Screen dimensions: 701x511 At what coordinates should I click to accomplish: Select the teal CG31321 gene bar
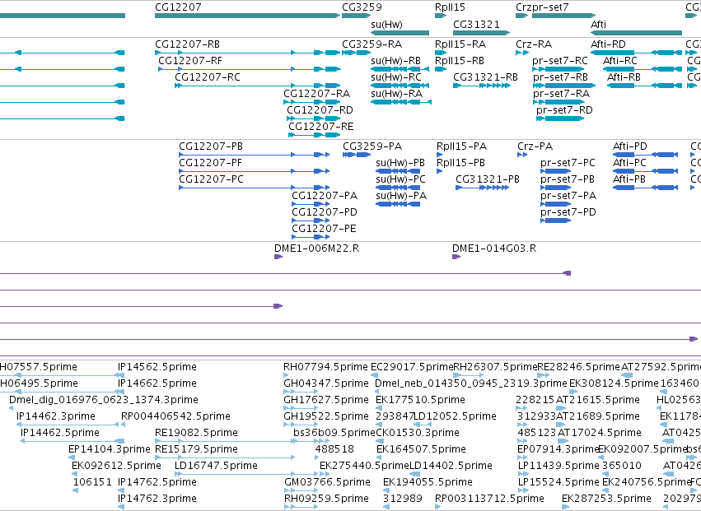coord(482,33)
